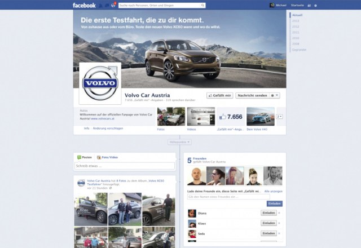Click the Facebook logo in the top bar

coord(84,5)
